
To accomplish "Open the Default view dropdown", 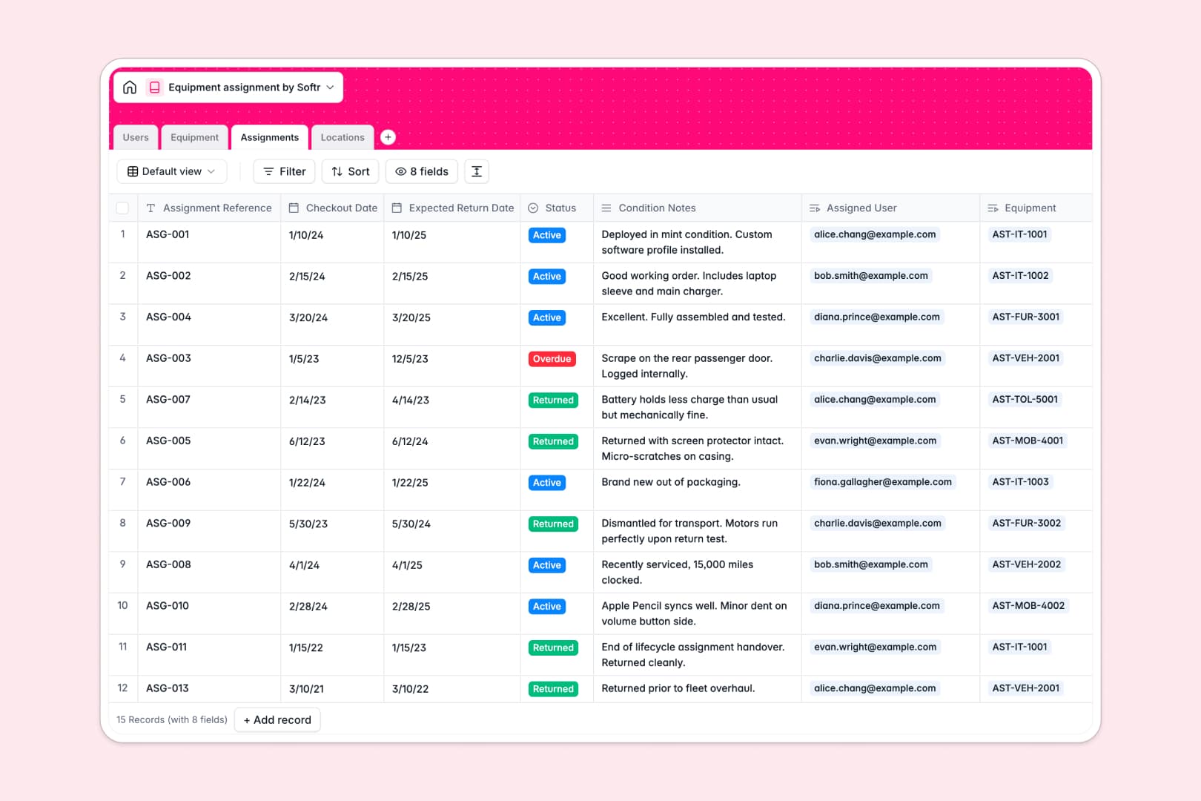I will pyautogui.click(x=171, y=171).
